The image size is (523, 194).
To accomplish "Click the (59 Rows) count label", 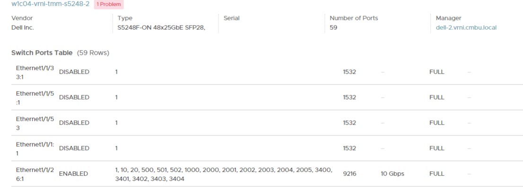I will click(93, 53).
